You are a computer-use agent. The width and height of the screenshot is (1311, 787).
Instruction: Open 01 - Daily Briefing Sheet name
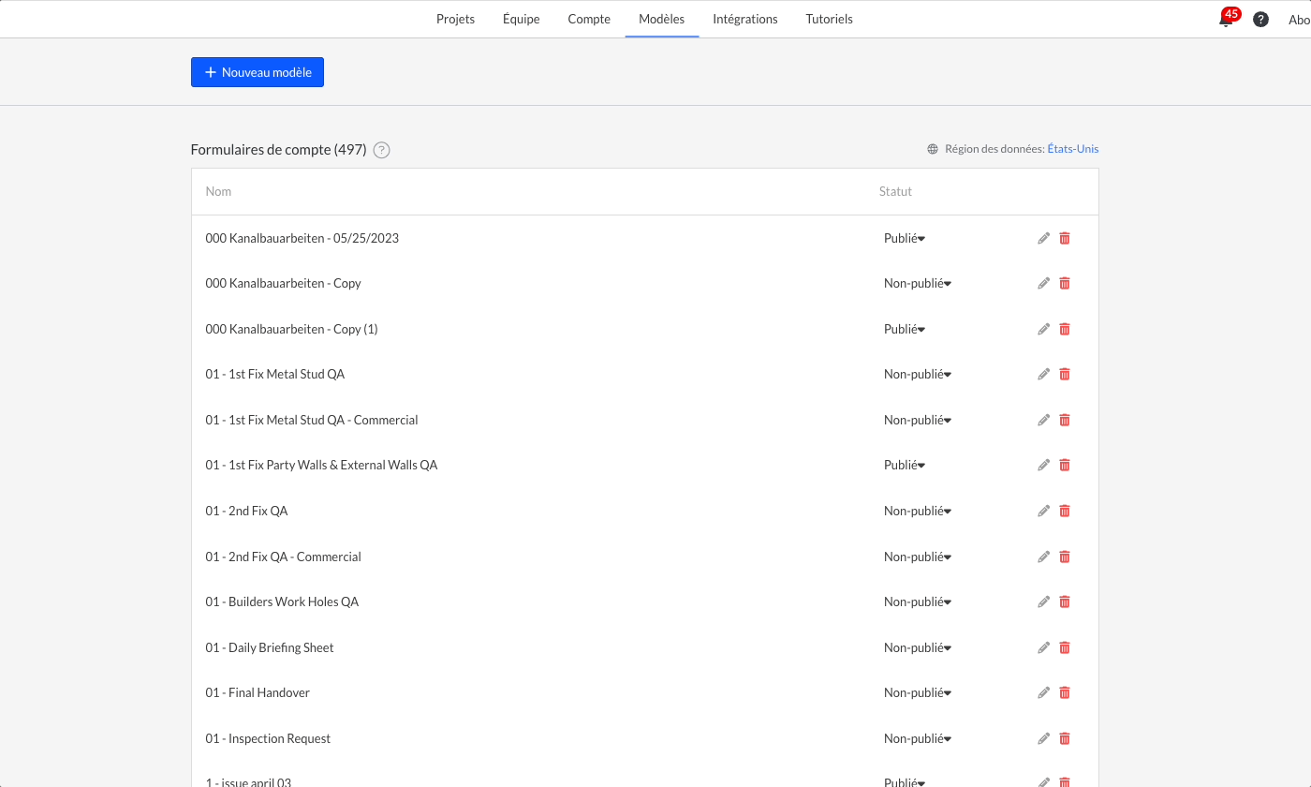(x=270, y=647)
